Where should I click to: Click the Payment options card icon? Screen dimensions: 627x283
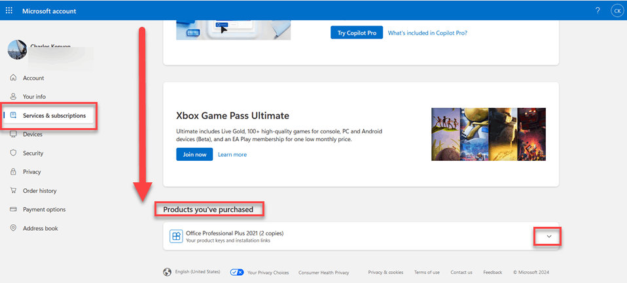click(x=13, y=209)
